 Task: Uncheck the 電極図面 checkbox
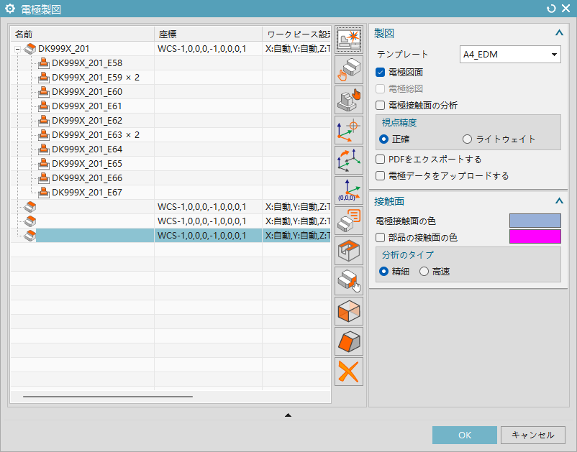pos(381,72)
